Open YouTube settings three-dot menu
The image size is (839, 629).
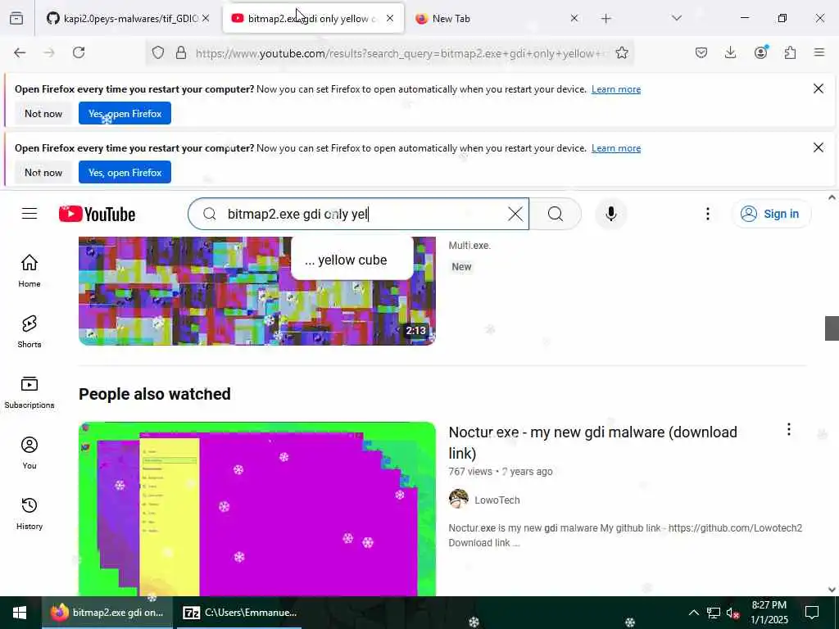pyautogui.click(x=707, y=214)
